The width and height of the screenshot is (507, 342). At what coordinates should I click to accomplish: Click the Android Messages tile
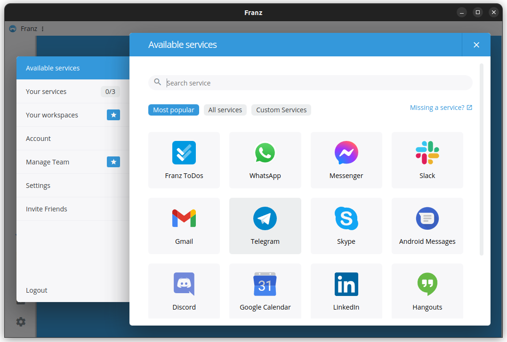point(427,226)
